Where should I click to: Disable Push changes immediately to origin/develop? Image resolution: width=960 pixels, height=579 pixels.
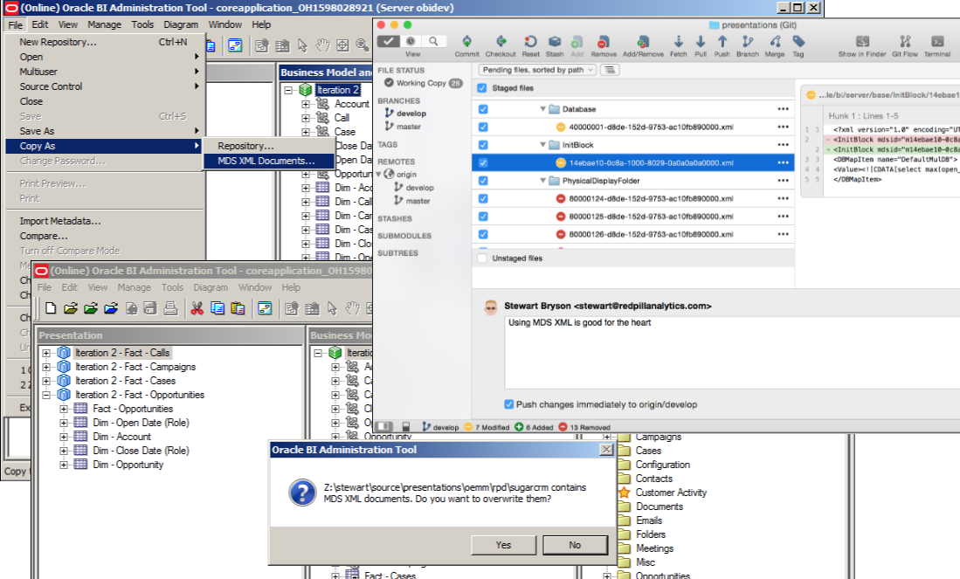click(509, 404)
